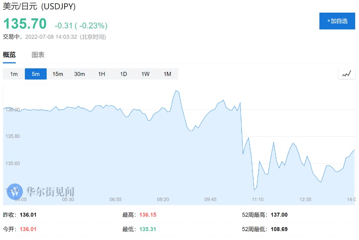
Task: Click the 52周最高 137.00 value
Action: coord(279,215)
